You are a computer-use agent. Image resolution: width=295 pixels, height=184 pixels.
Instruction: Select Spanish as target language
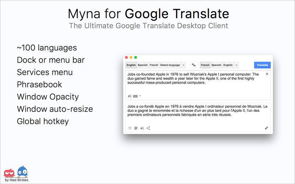216,65
